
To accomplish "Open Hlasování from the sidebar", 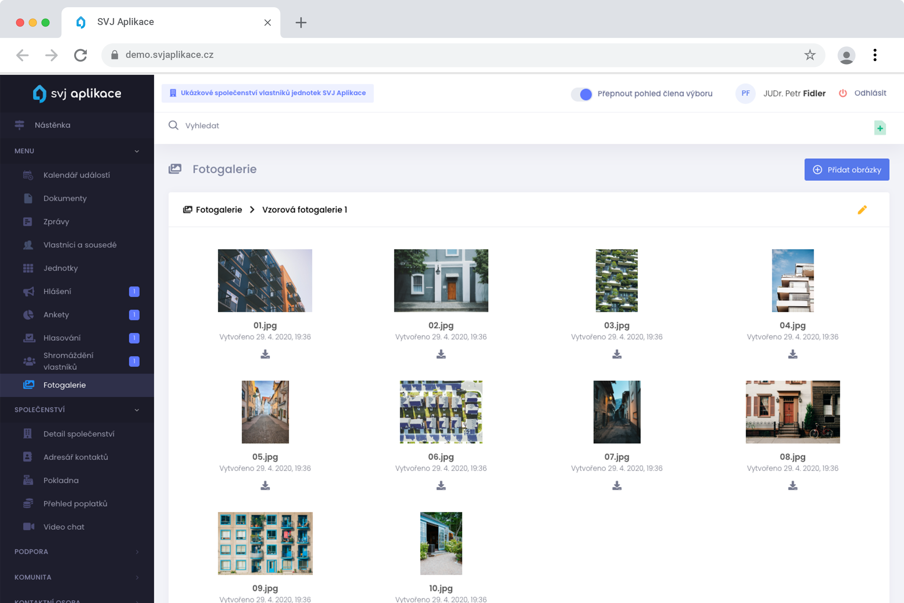I will [x=62, y=338].
